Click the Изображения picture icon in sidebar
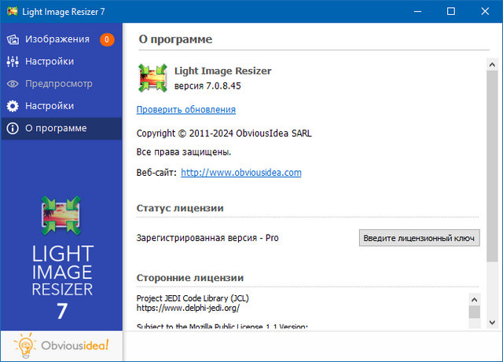Viewport: 503px width, 362px height. click(13, 39)
